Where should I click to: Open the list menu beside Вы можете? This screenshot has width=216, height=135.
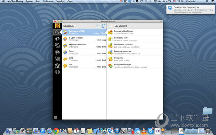tap(111, 26)
